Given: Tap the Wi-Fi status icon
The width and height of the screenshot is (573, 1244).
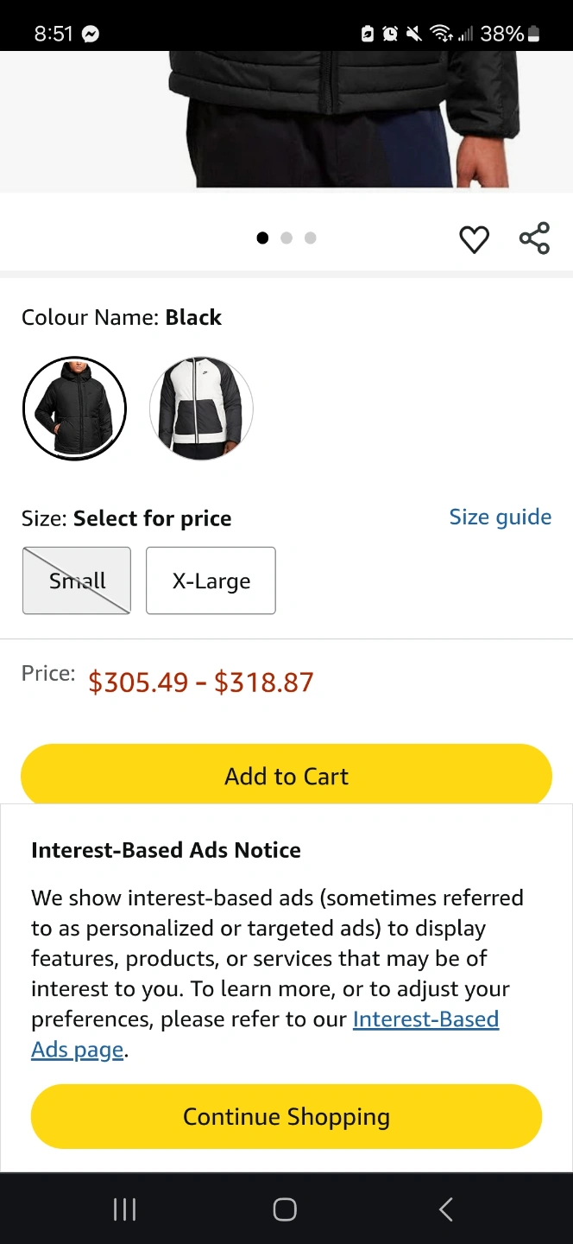Looking at the screenshot, I should click(441, 34).
